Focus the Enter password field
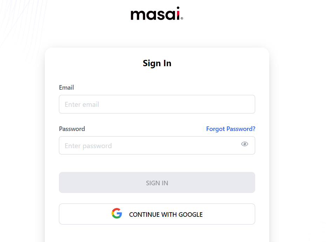This screenshot has width=326, height=242. pyautogui.click(x=147, y=145)
